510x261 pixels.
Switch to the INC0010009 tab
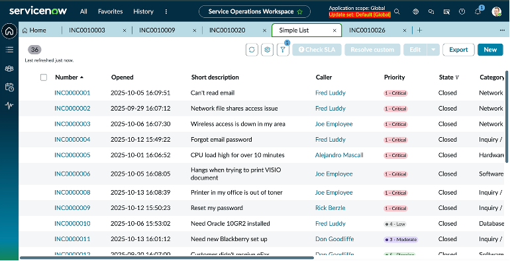157,30
